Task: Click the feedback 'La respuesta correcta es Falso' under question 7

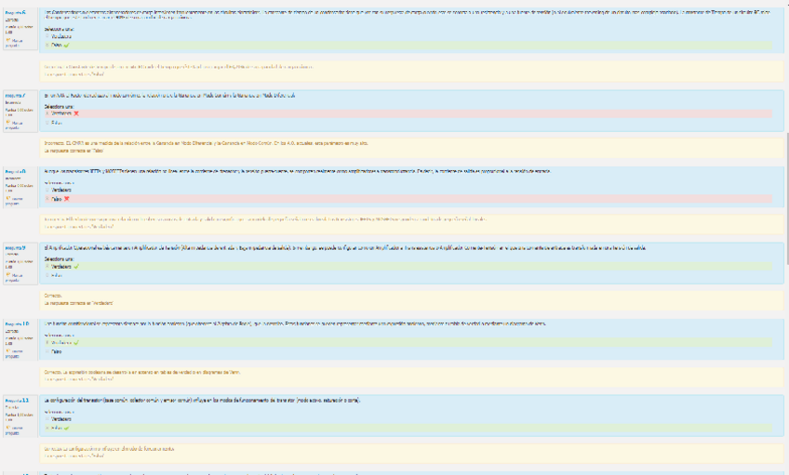Action: click(x=74, y=151)
